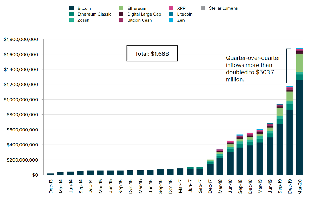Viewport: 311px width, 198px height.
Task: Click the Mar-20 Ethereum bar segment
Action: click(x=300, y=63)
